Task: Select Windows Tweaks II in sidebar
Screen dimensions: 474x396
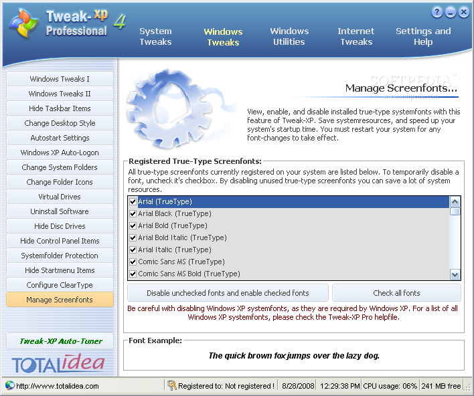Action: pyautogui.click(x=60, y=94)
